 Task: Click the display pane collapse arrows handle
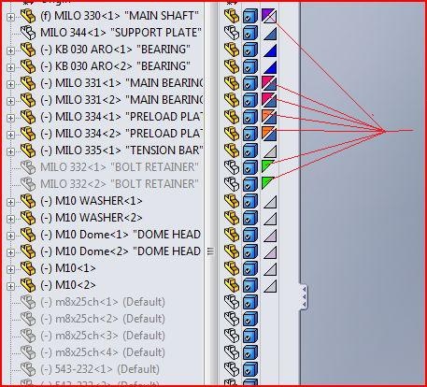[304, 297]
